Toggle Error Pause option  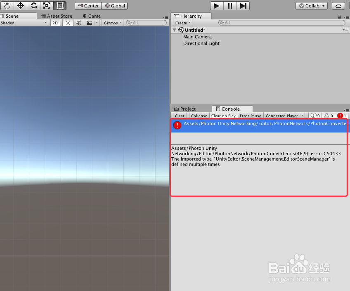pos(251,116)
